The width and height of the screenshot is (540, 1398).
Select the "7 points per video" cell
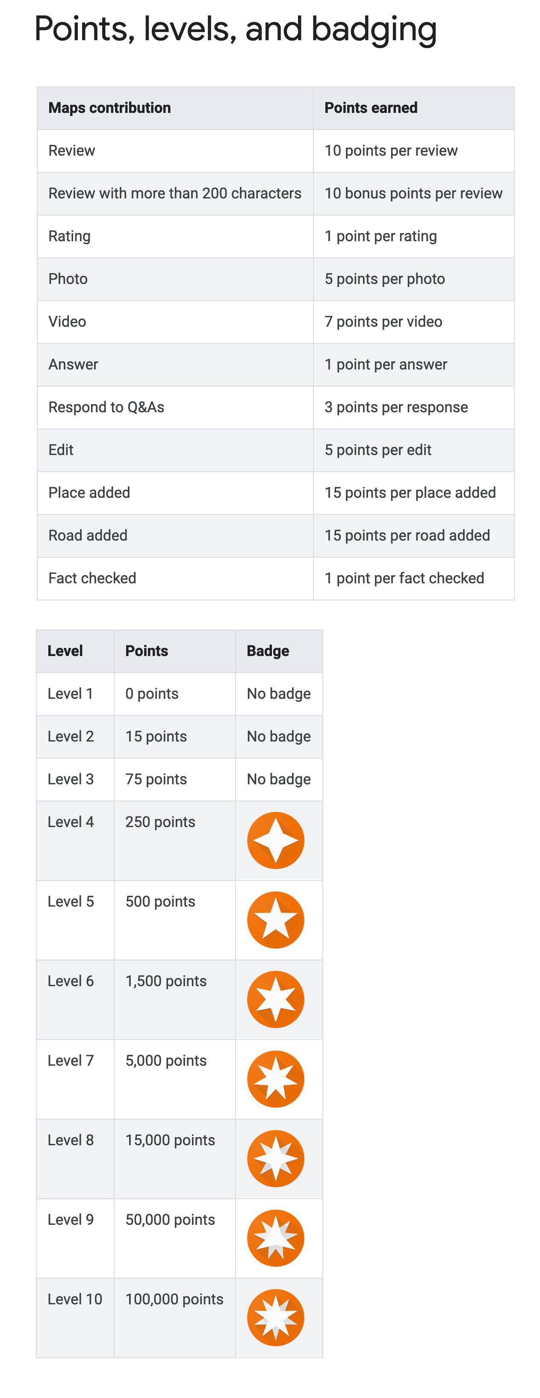413,322
